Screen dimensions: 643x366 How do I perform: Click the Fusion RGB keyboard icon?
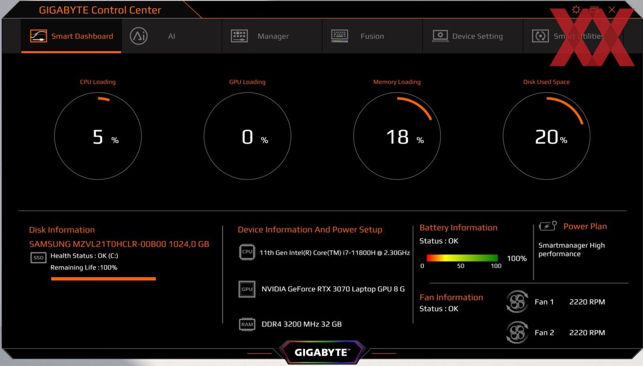[x=339, y=36]
